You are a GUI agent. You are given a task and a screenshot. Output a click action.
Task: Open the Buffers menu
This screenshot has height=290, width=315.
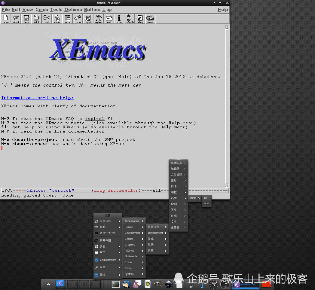[92, 10]
